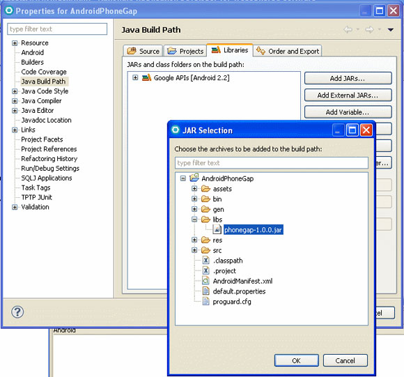Expand the assets folder
This screenshot has width=404, height=377.
[194, 189]
